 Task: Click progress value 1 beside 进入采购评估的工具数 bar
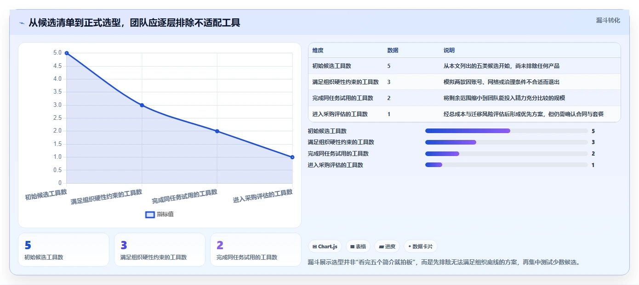pos(593,165)
